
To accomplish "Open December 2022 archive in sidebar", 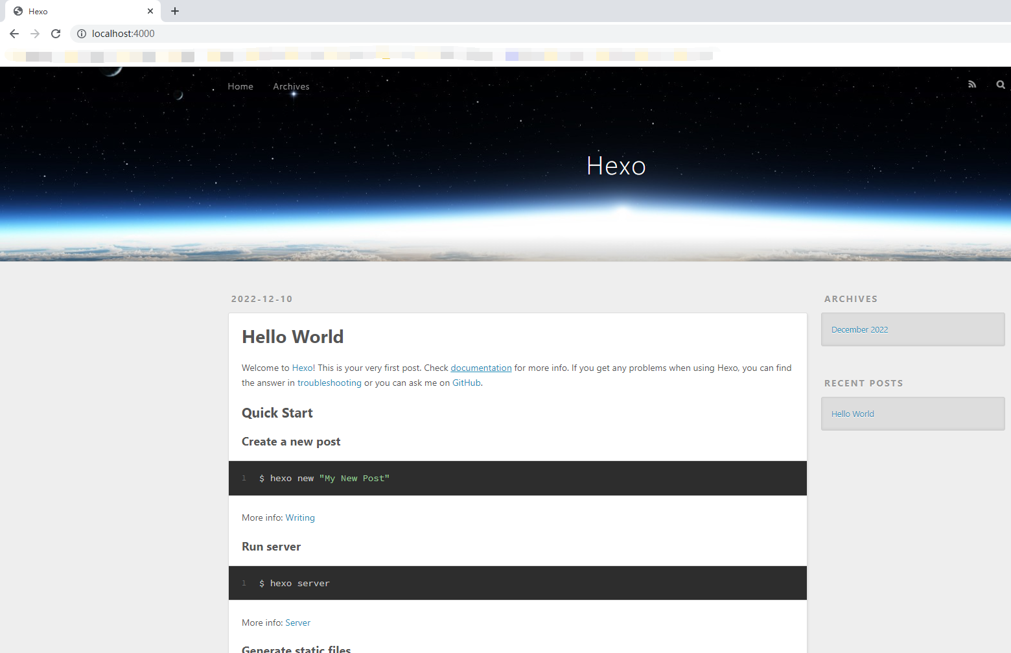I will (859, 329).
